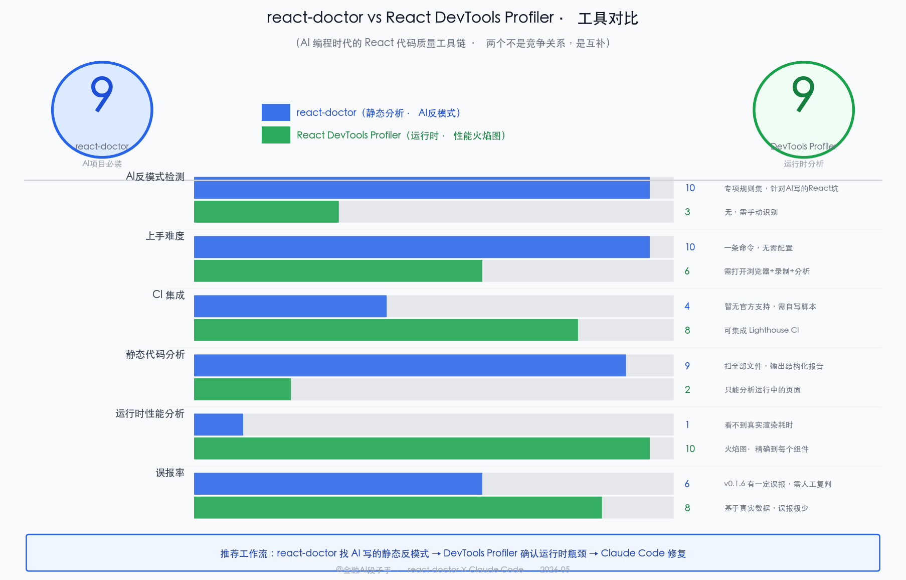Click the blue bar for CI 集成

(x=290, y=306)
